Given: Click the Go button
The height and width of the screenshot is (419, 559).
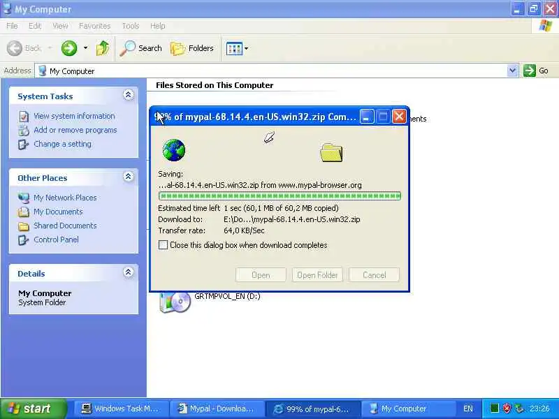Looking at the screenshot, I should [536, 71].
